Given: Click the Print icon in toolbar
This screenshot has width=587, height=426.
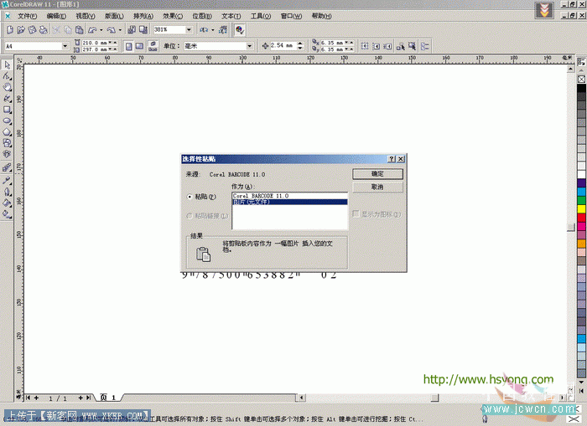Looking at the screenshot, I should pos(44,29).
